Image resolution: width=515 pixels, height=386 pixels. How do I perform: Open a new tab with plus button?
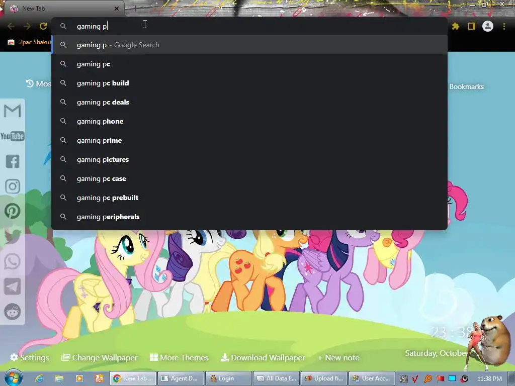tap(135, 9)
